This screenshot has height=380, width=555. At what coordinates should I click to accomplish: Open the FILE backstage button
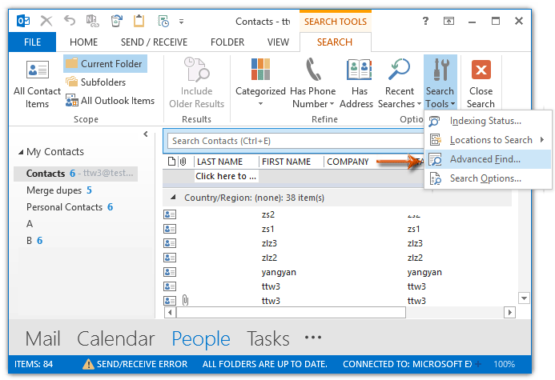point(32,42)
